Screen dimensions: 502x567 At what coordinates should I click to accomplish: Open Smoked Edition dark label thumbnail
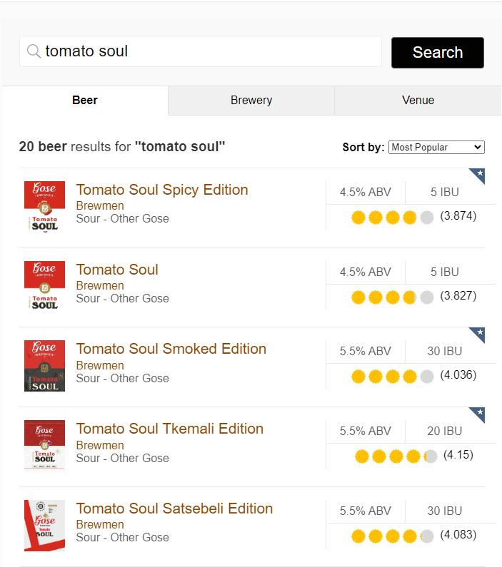[x=44, y=366]
